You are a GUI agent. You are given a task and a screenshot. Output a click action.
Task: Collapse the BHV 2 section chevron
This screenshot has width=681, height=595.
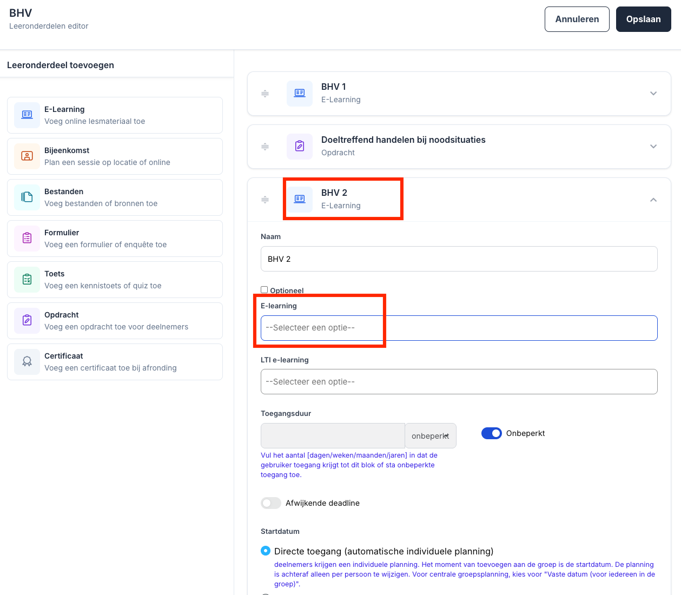pyautogui.click(x=653, y=200)
